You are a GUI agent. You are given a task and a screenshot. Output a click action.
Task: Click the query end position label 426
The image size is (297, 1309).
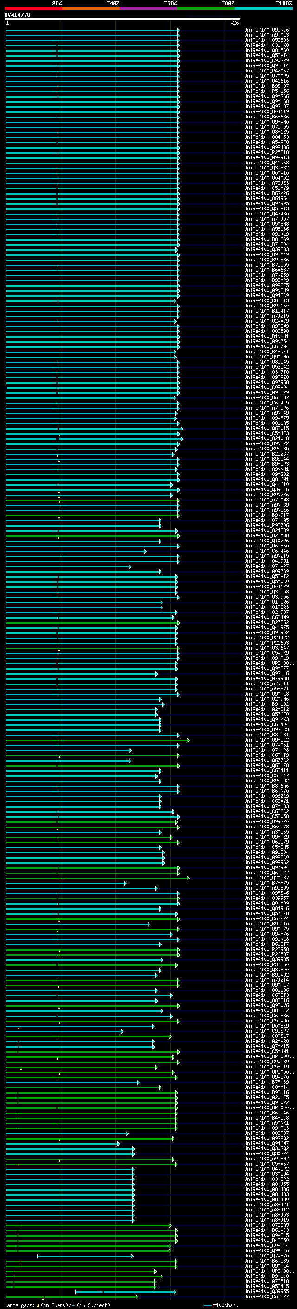tap(234, 23)
